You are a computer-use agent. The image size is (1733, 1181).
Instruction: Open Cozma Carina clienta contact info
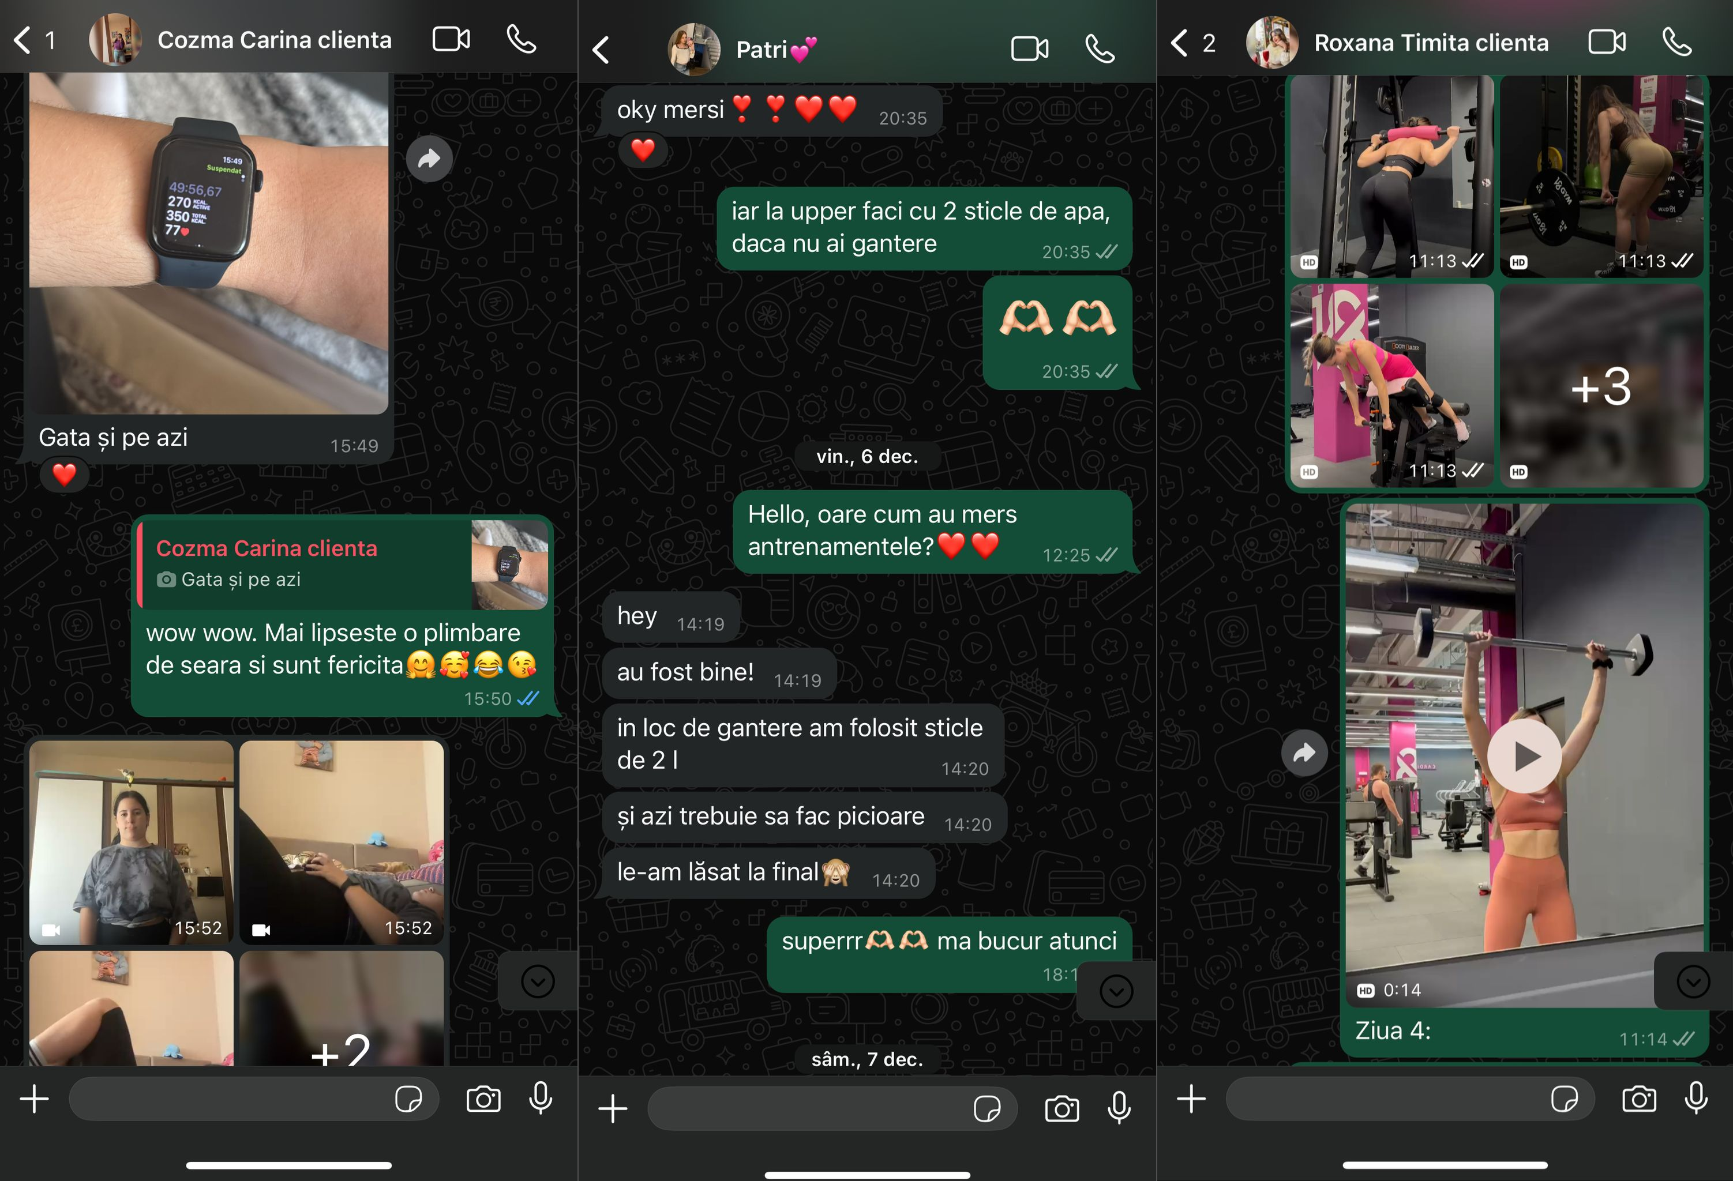click(275, 40)
